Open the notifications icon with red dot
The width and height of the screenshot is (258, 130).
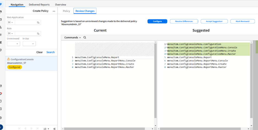coord(1,94)
